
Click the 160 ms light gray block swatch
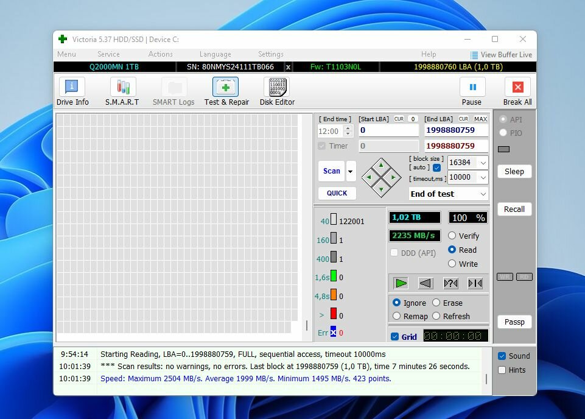[334, 238]
